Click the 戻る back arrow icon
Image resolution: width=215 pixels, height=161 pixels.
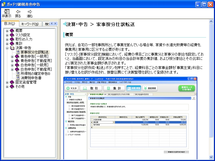18,12
